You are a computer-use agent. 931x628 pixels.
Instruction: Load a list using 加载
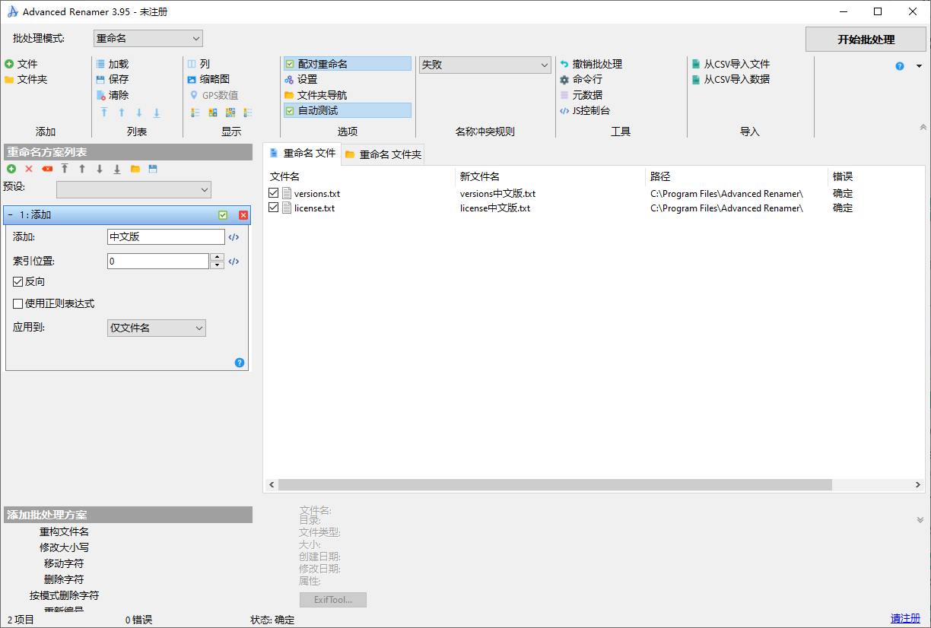pyautogui.click(x=112, y=64)
